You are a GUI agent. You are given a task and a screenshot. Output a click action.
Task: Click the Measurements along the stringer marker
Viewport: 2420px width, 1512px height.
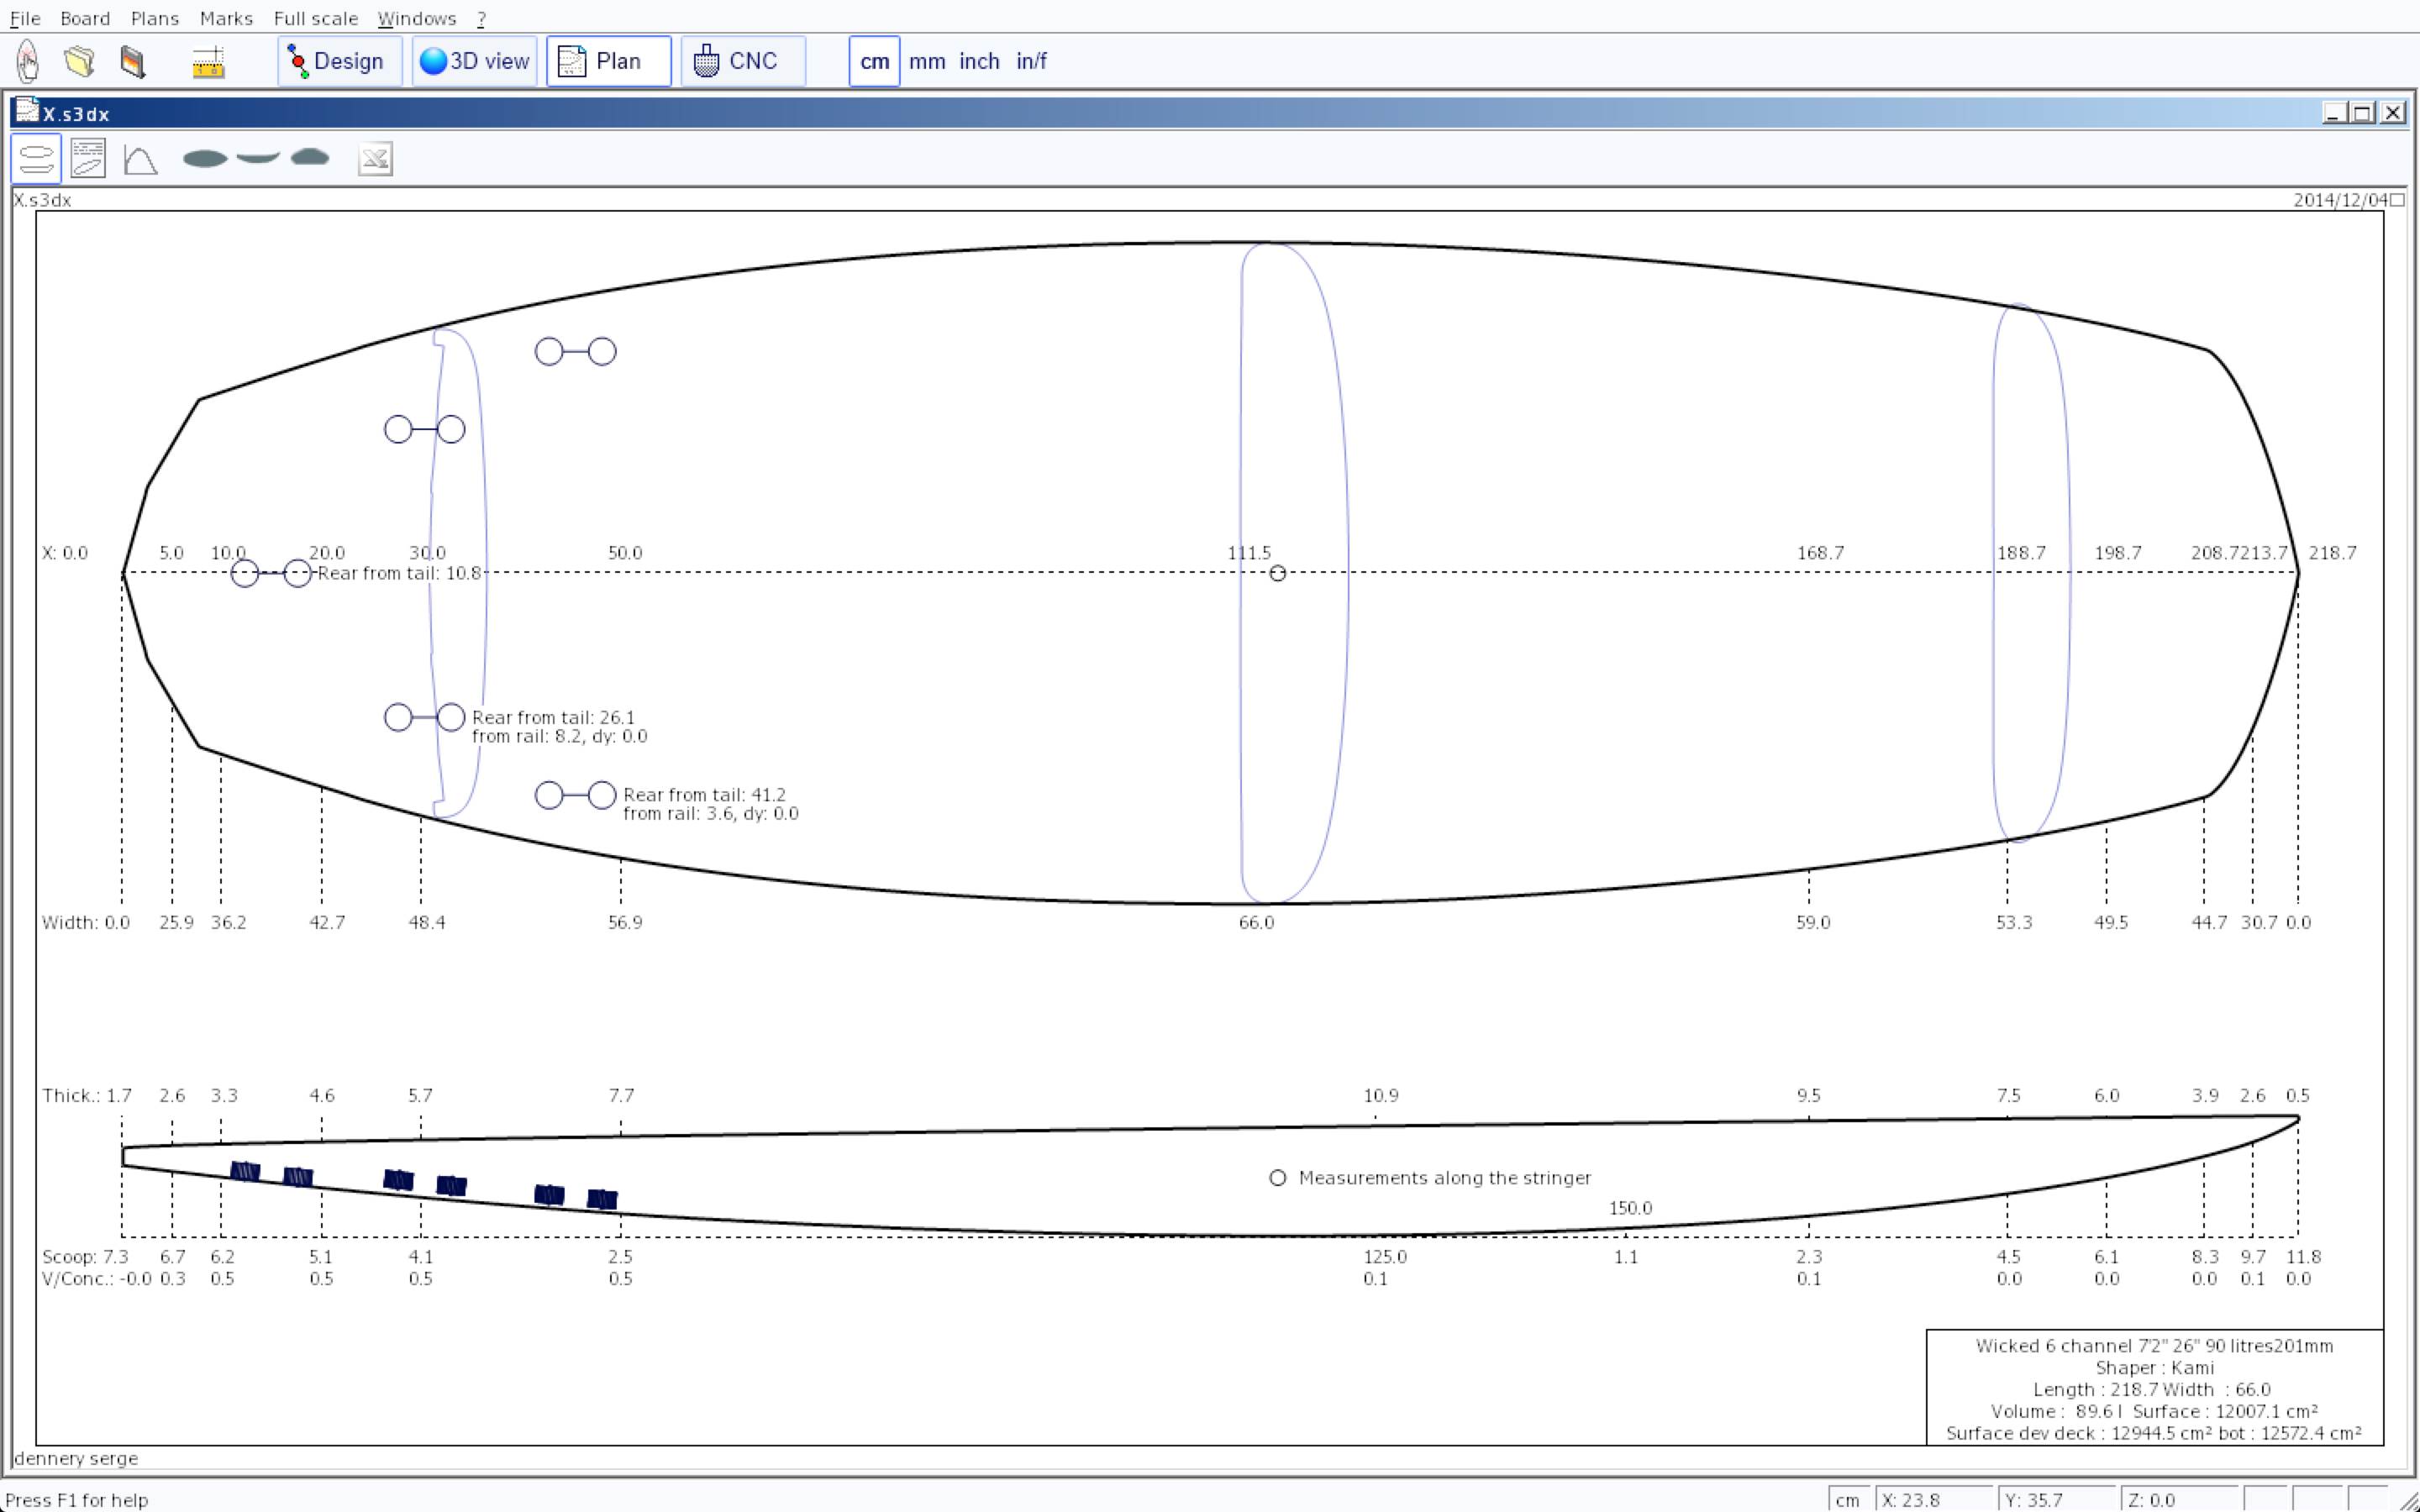click(1277, 1178)
